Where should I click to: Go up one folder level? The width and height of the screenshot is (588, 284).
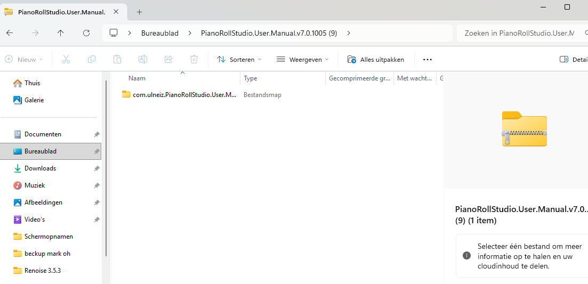click(x=61, y=33)
